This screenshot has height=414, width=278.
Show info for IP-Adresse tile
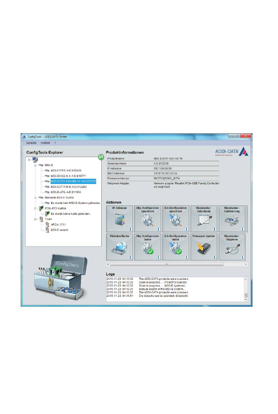130,229
